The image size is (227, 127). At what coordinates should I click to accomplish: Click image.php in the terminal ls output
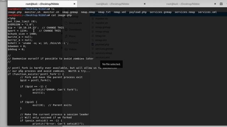coord(15,12)
